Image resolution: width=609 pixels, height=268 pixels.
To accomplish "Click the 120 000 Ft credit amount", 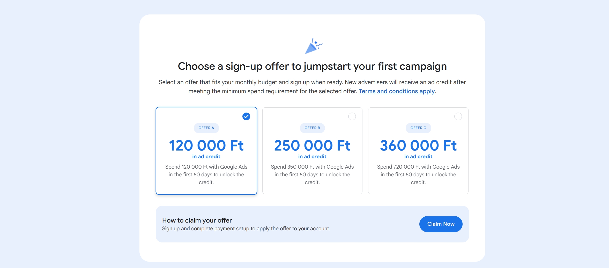I will click(206, 145).
